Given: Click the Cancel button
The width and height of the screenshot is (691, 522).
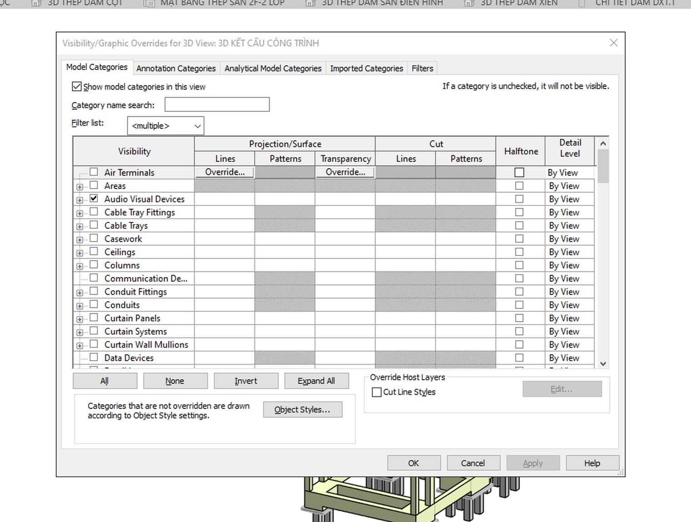Looking at the screenshot, I should 473,463.
